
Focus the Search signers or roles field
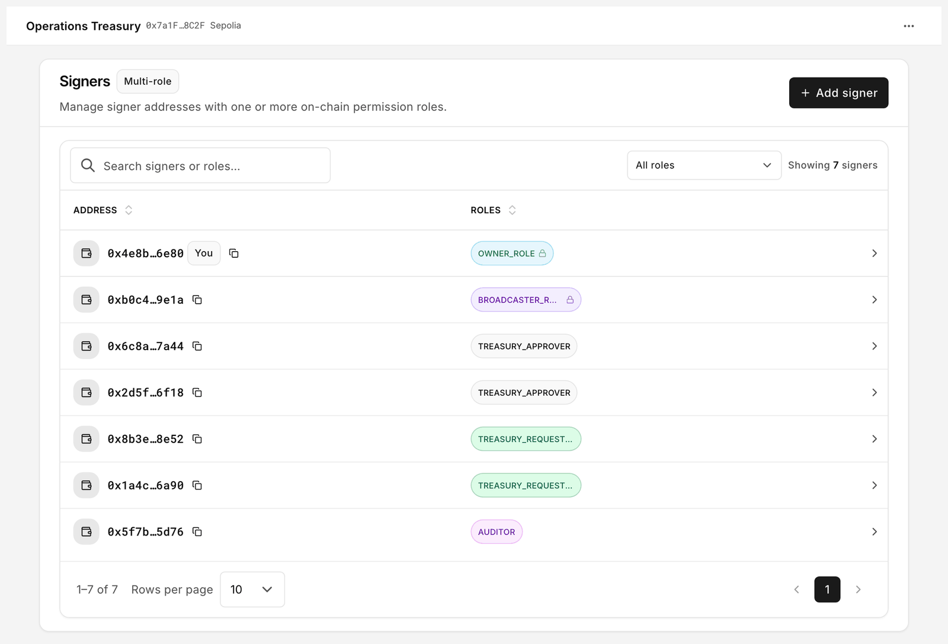(x=200, y=165)
